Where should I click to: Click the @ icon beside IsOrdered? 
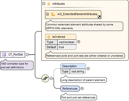click(x=49, y=37)
